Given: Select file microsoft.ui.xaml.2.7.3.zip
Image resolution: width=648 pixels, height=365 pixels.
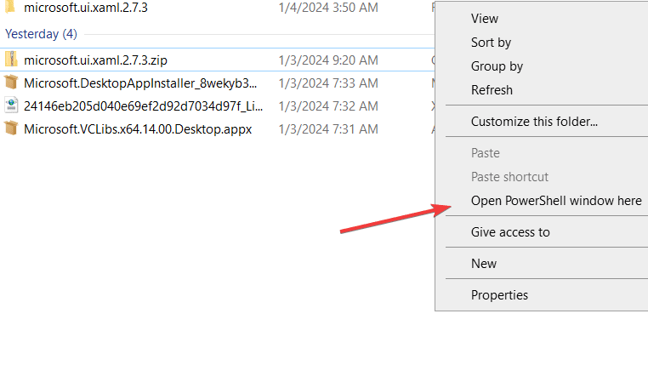Looking at the screenshot, I should (x=95, y=60).
